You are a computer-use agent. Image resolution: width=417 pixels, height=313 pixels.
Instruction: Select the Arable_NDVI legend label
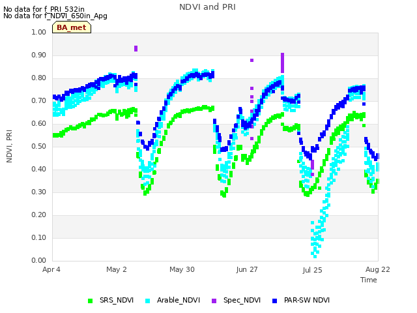pos(179,300)
